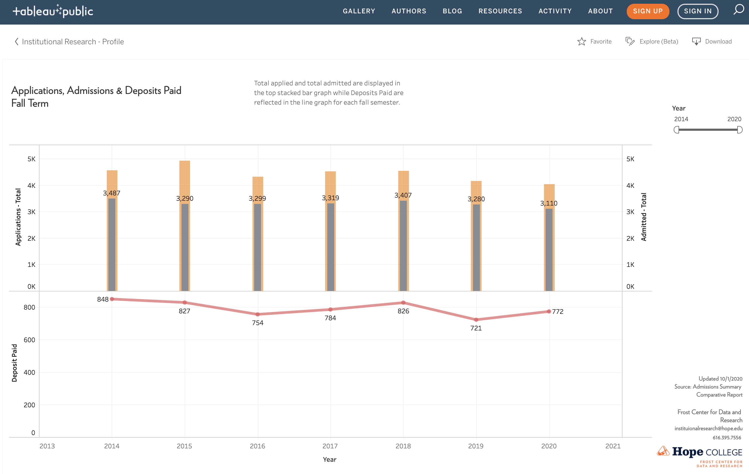Click the Download icon
Viewport: 749px width, 474px height.
click(696, 41)
